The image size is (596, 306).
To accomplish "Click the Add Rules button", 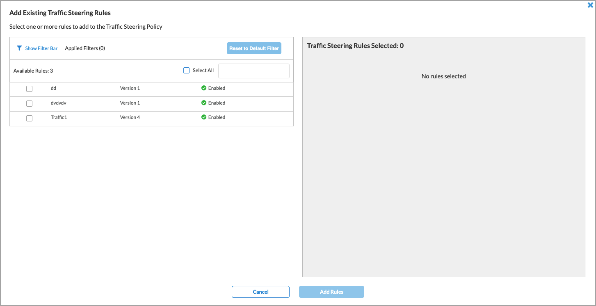I will pos(331,292).
